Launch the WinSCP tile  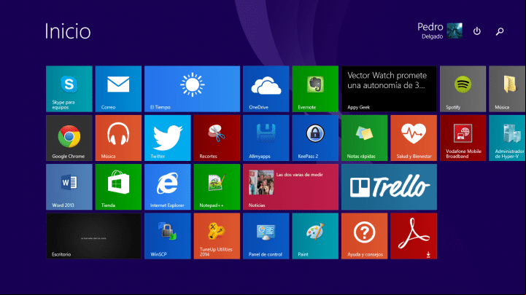[168, 236]
